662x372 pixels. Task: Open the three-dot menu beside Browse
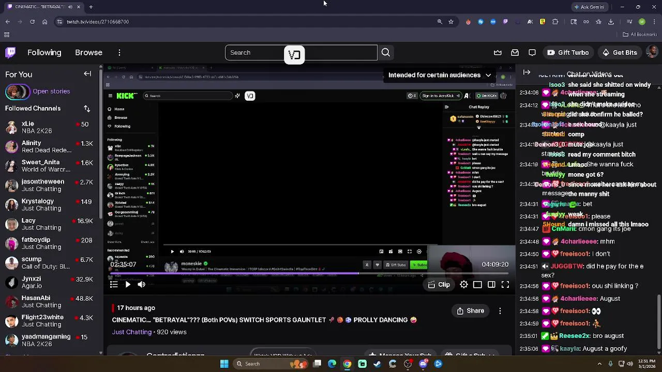119,53
